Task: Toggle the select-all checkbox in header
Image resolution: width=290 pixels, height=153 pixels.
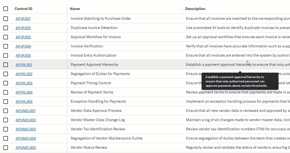Action: pos(6,9)
